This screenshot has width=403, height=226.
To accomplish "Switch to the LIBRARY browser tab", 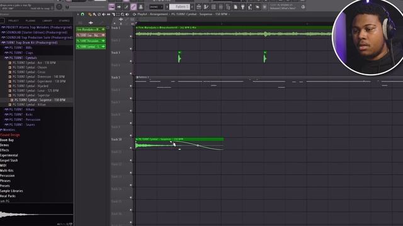I will 47,21.
